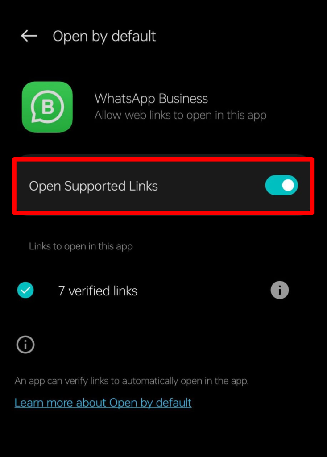The width and height of the screenshot is (327, 457).
Task: Open Learn more about Open by default
Action: (x=103, y=403)
